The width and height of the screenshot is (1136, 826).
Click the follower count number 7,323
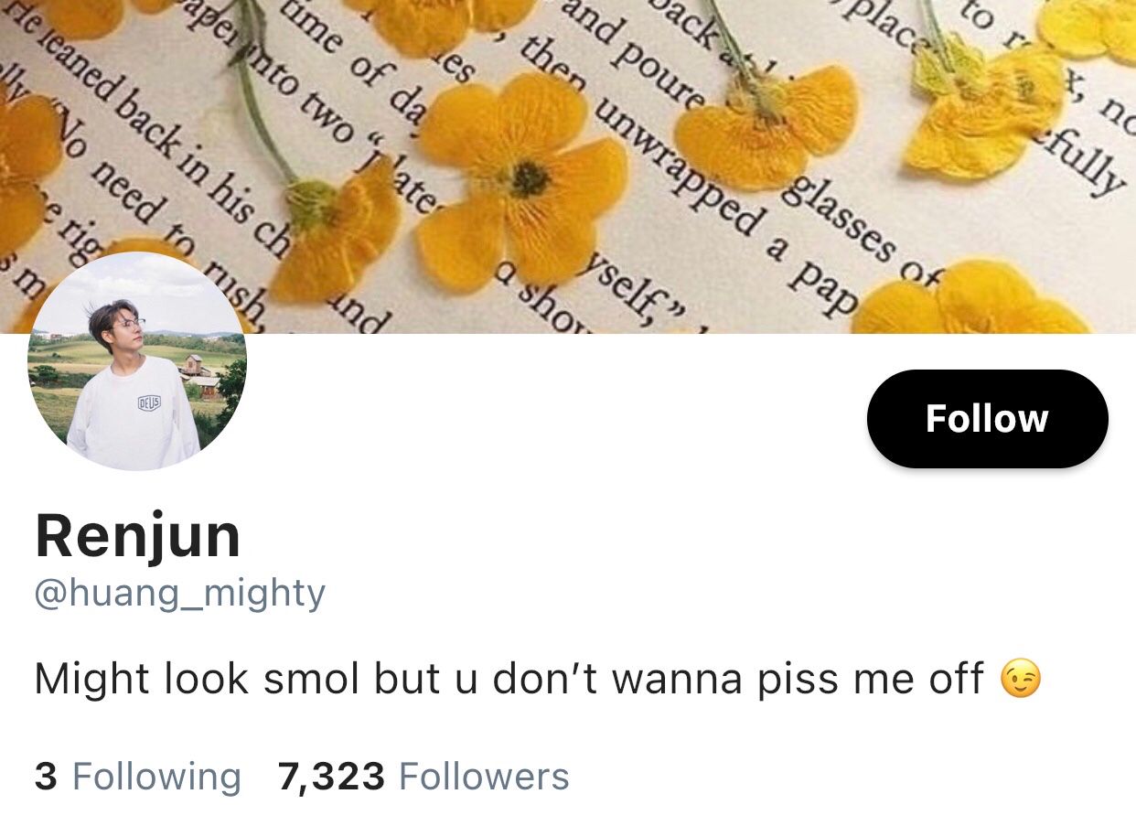[331, 777]
